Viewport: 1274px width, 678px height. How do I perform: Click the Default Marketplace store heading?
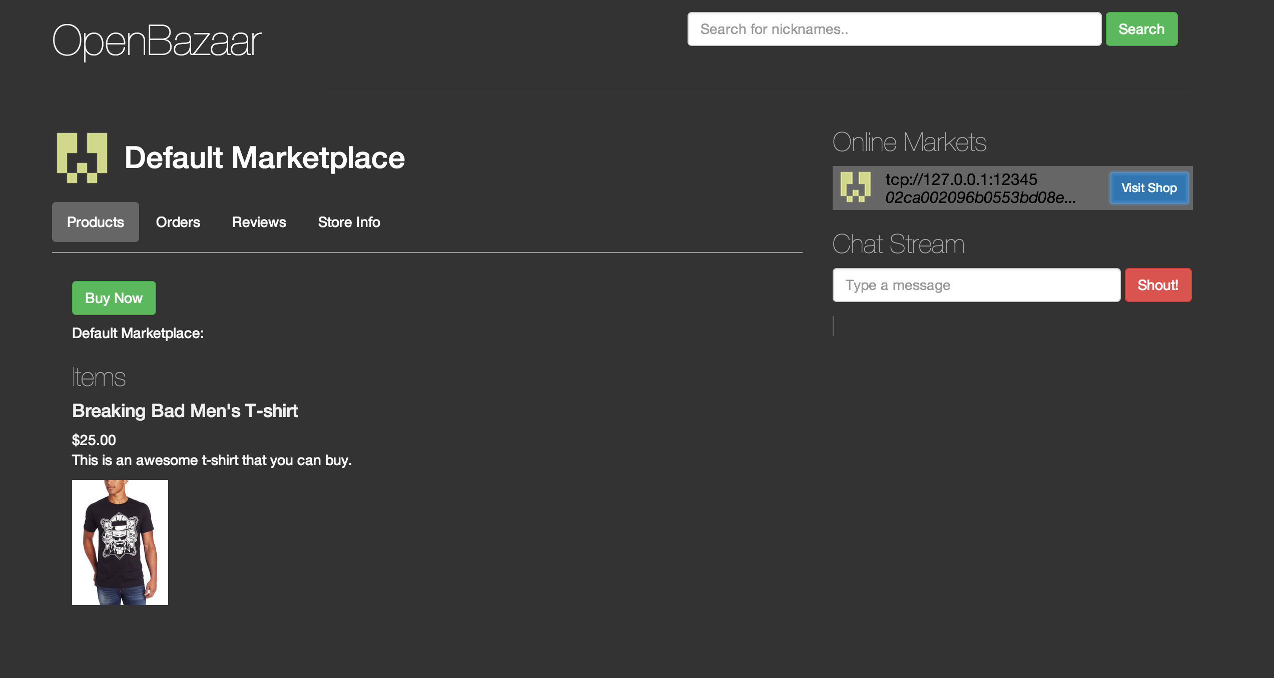coord(264,157)
